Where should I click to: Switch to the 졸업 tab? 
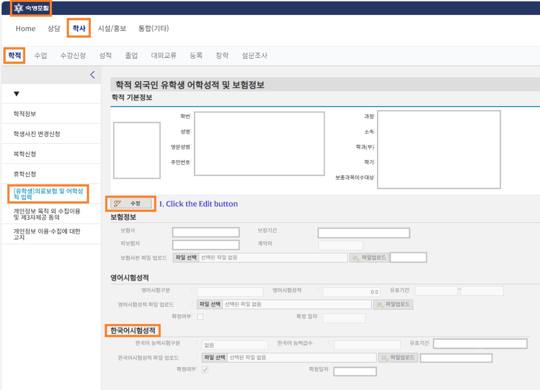pyautogui.click(x=131, y=55)
